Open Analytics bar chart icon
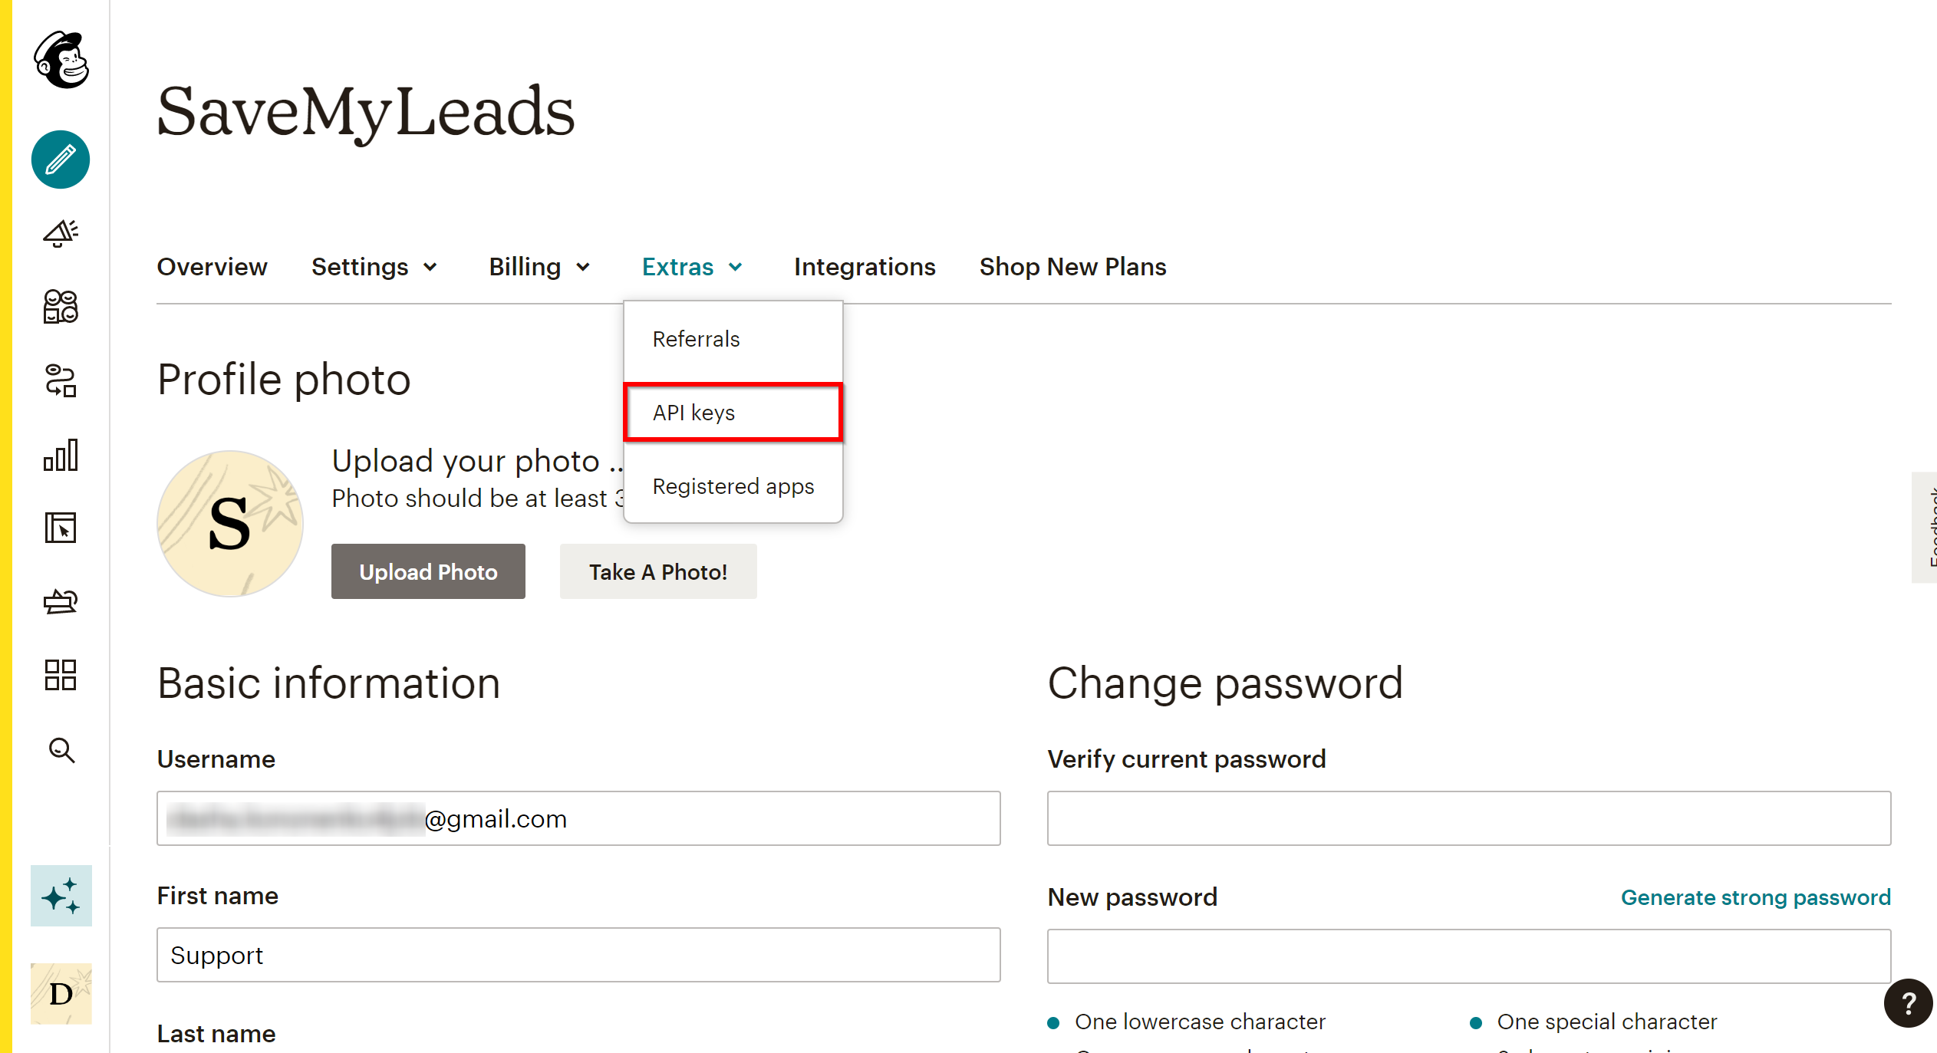 point(61,455)
